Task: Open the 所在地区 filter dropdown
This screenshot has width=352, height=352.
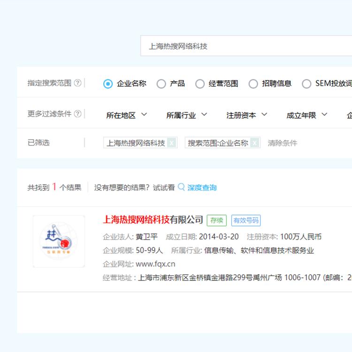Action: point(127,115)
